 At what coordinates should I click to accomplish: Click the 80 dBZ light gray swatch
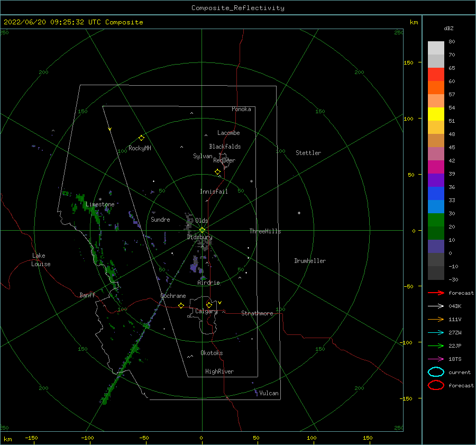click(x=436, y=48)
